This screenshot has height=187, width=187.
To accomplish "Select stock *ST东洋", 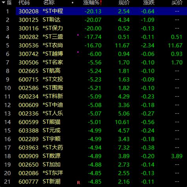I will pyautogui.click(x=53, y=173).
